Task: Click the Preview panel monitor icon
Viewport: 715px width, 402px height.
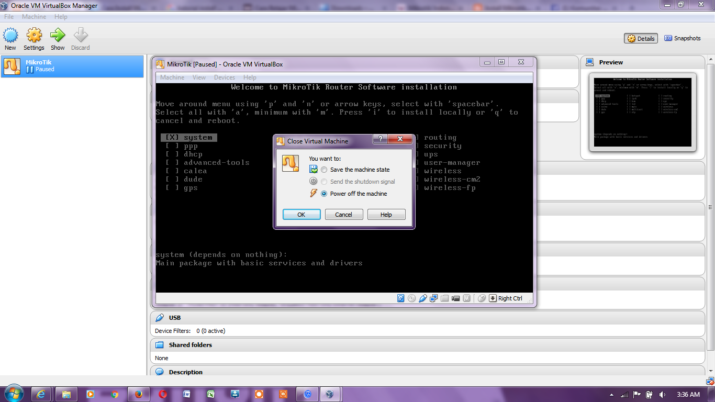Action: pyautogui.click(x=590, y=62)
